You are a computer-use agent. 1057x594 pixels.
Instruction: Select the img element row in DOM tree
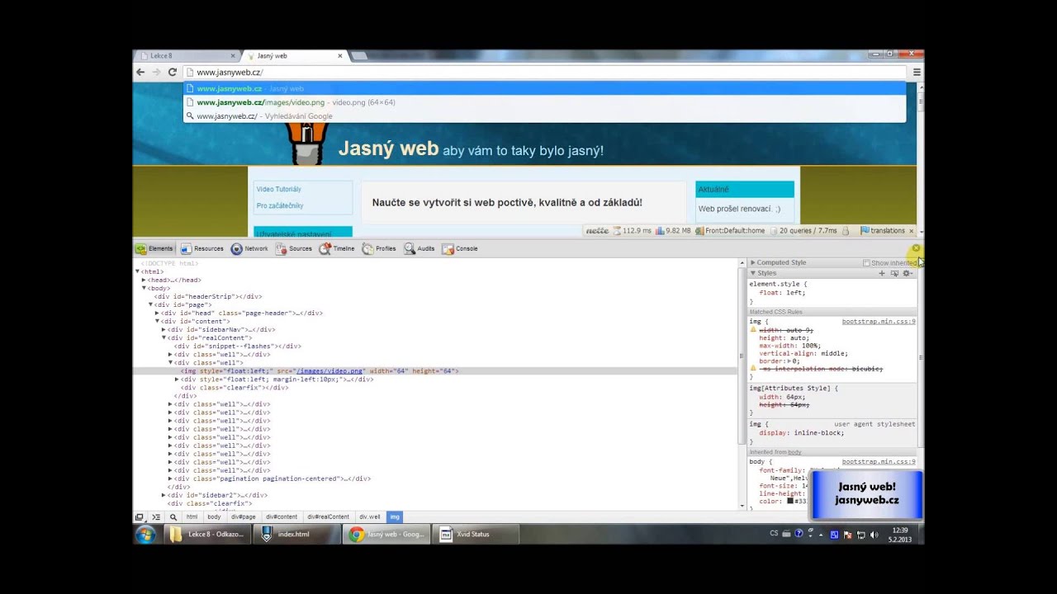coord(436,371)
